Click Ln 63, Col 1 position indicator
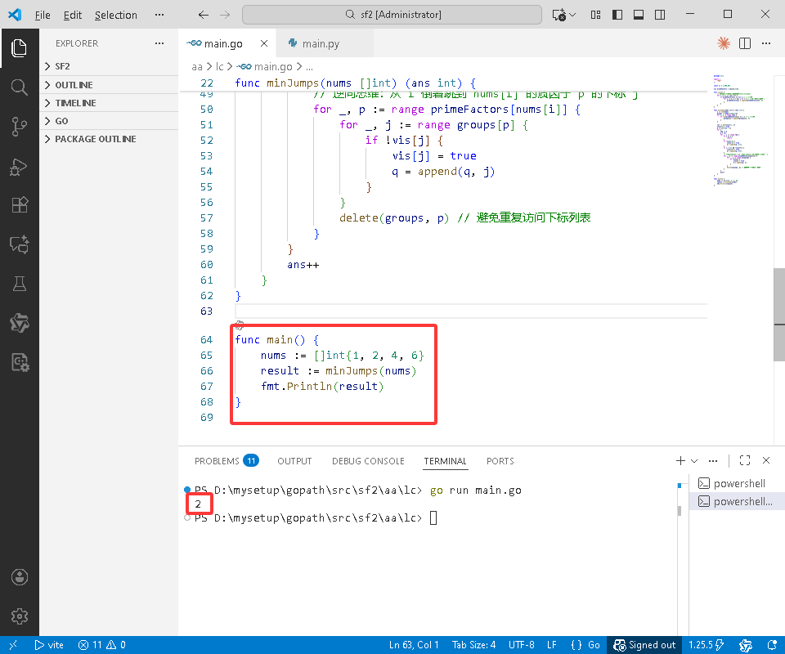 coord(414,645)
